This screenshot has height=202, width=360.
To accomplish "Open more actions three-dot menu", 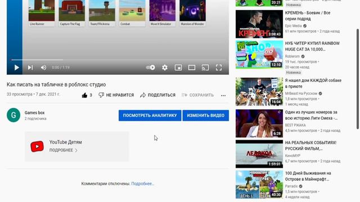I will pos(223,95).
